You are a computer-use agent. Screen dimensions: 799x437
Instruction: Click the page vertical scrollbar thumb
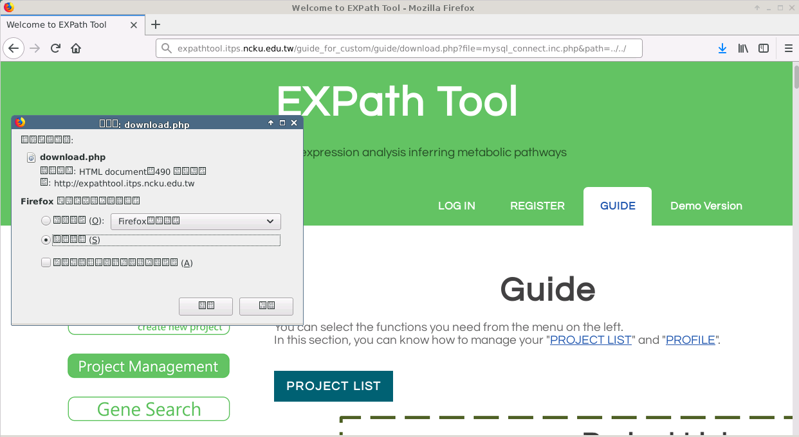coord(796,76)
